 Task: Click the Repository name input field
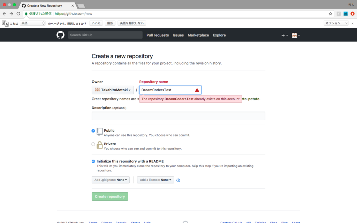coord(170,90)
